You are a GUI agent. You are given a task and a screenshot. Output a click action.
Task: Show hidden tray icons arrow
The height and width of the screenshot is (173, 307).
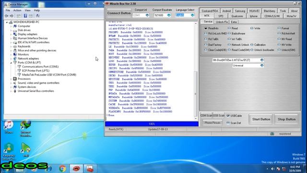(267, 169)
